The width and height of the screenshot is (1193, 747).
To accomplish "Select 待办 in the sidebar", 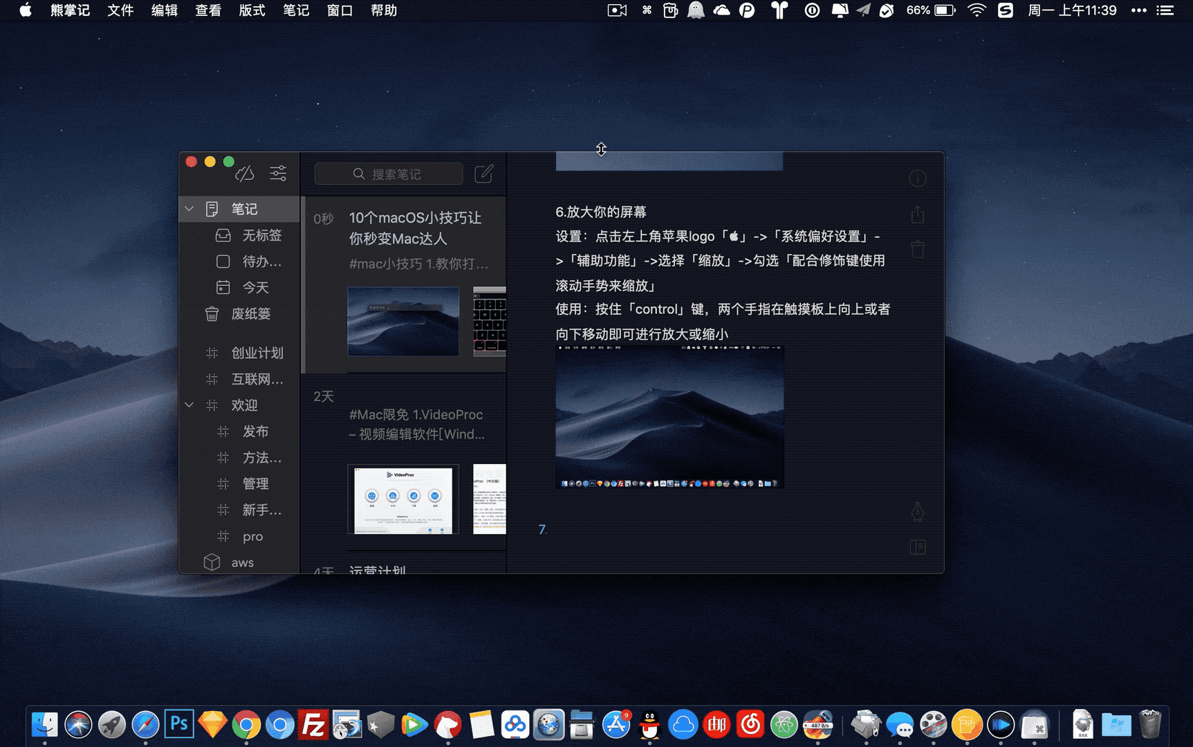I will click(261, 261).
